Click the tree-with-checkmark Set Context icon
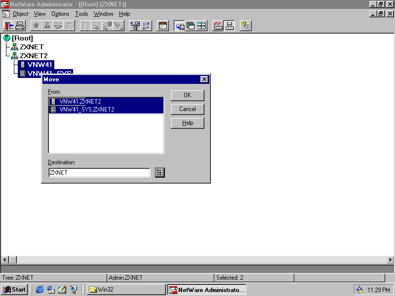This screenshot has height=296, width=395. point(135,26)
